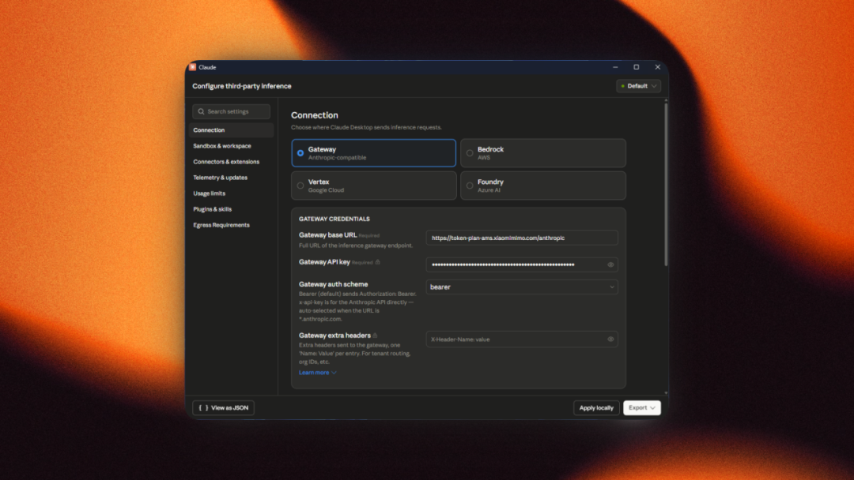
Task: Click the vertical scrollbar in settings pane
Action: point(666,185)
